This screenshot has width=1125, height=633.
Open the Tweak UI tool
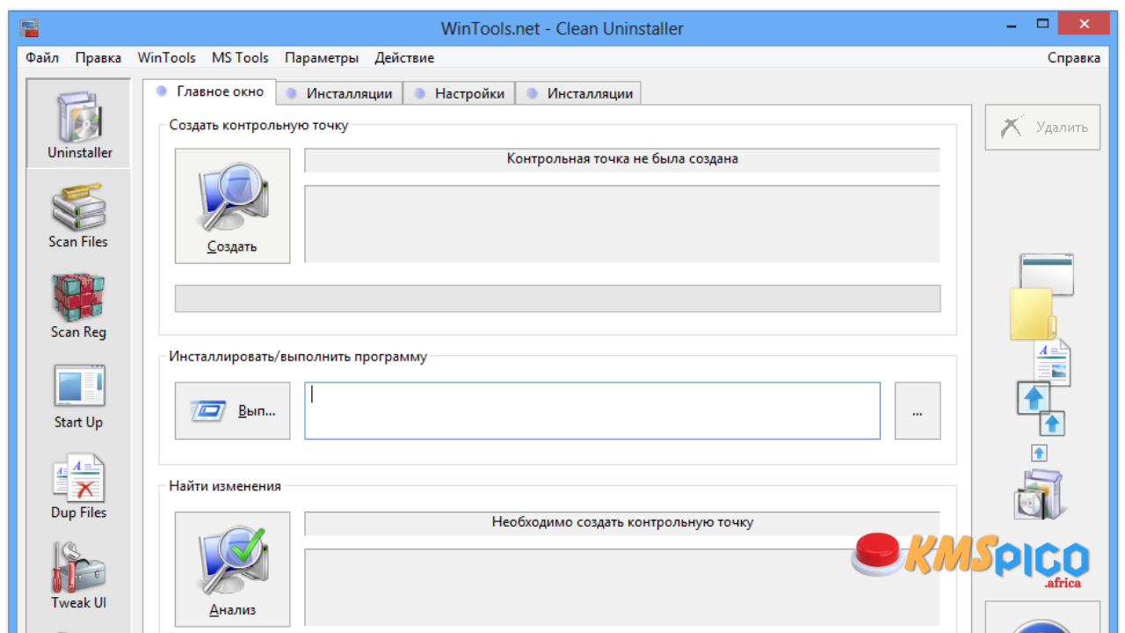coord(78,577)
